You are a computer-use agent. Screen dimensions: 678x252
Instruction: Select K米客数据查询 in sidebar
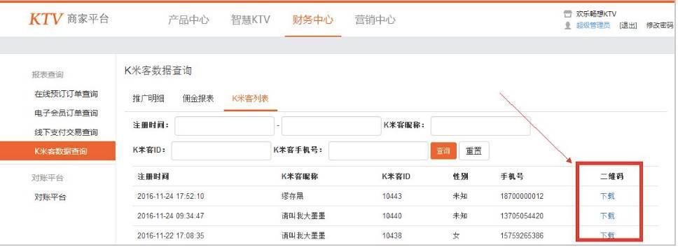[x=58, y=151]
